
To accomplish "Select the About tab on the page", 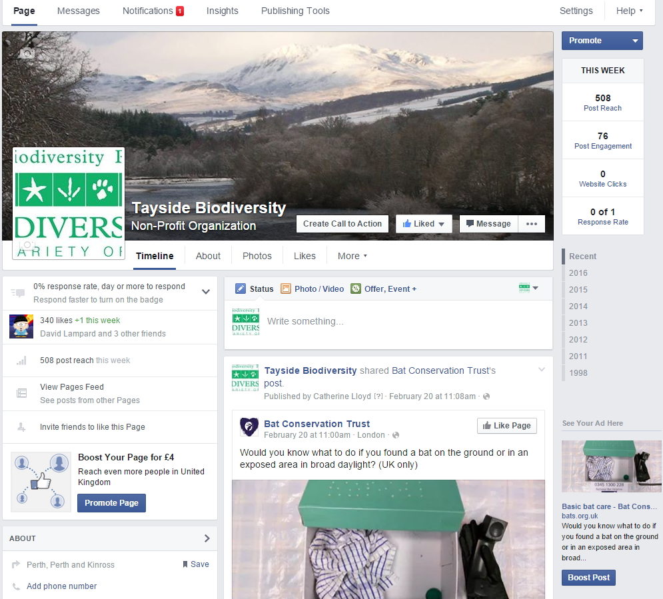I will [x=208, y=256].
